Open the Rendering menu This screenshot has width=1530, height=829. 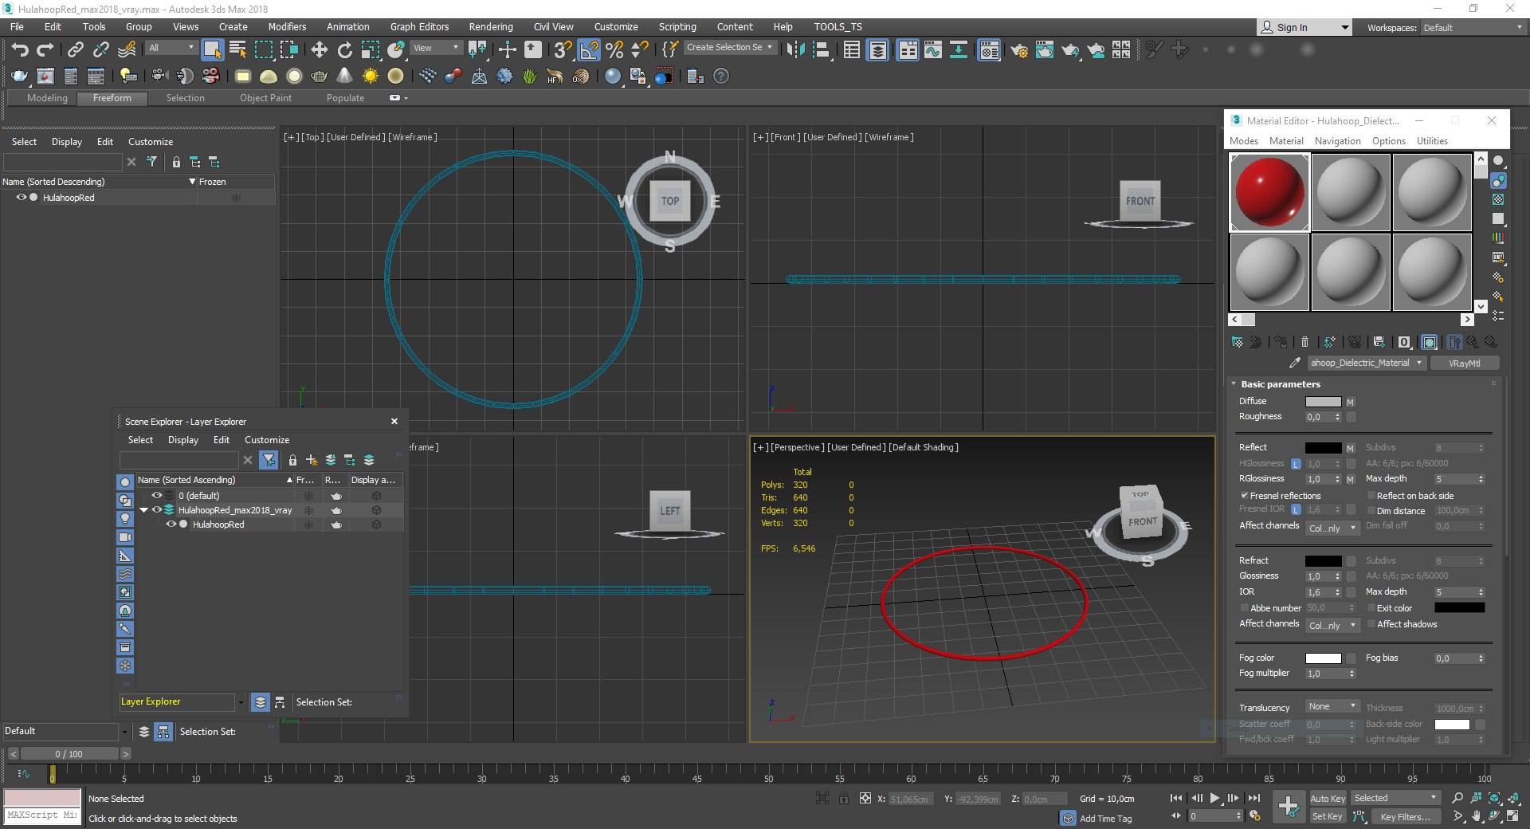[491, 27]
